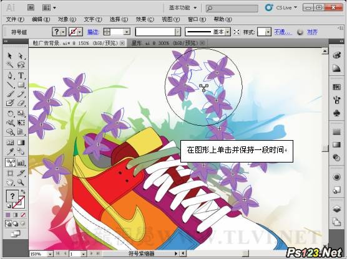
Task: Select the Slice tool
Action: [21, 173]
